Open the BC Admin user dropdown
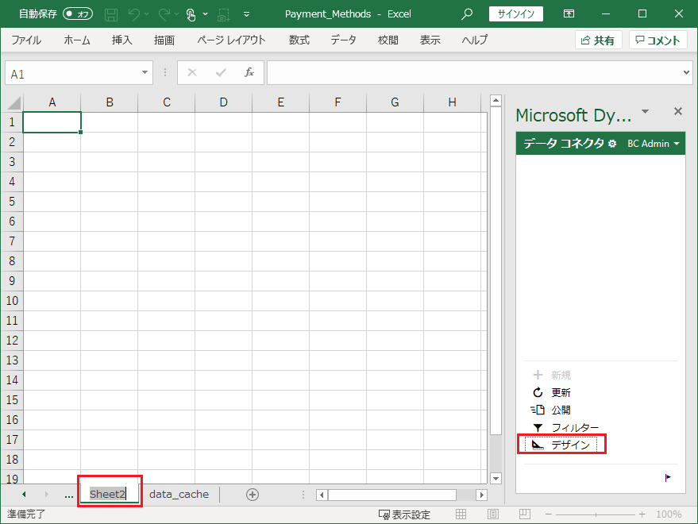This screenshot has width=698, height=524. pos(654,144)
